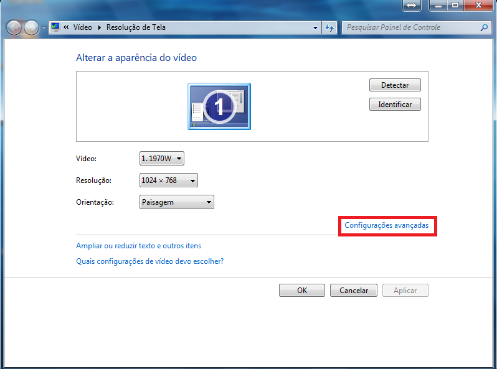Maximize the Resolução de Tela window
The image size is (497, 369).
pos(455,5)
